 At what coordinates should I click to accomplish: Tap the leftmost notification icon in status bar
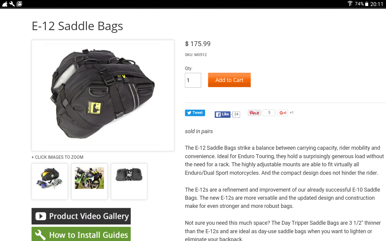click(5, 4)
